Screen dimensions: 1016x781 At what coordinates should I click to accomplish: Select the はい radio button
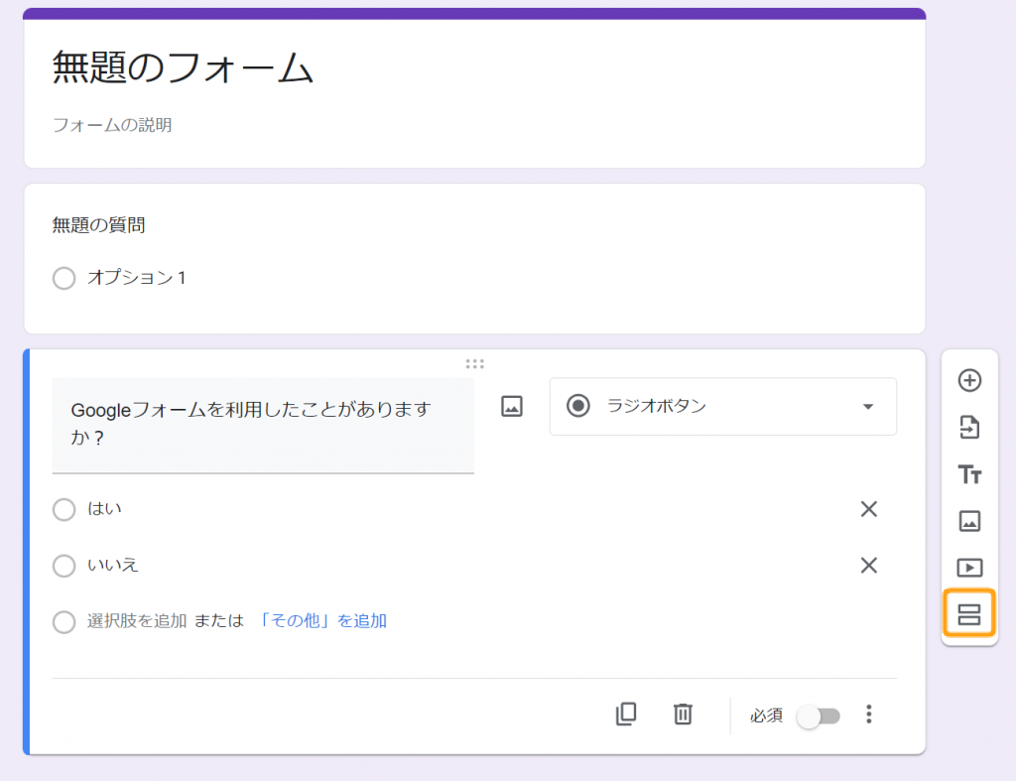click(x=63, y=509)
